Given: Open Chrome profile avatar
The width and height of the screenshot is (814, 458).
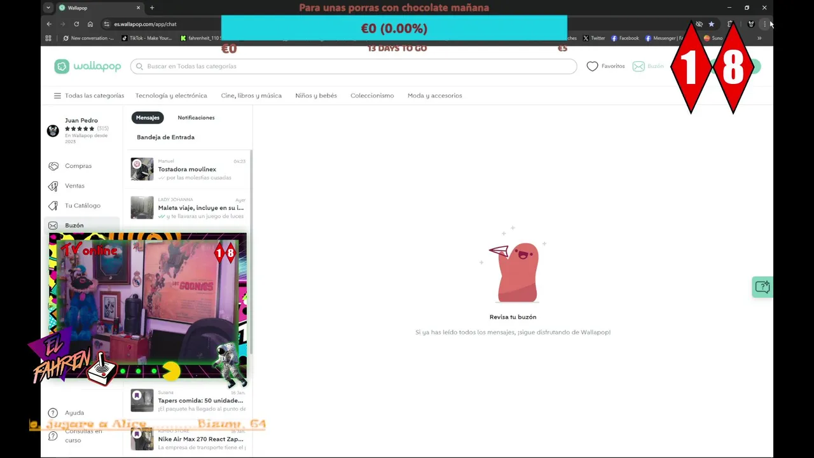Looking at the screenshot, I should point(751,24).
